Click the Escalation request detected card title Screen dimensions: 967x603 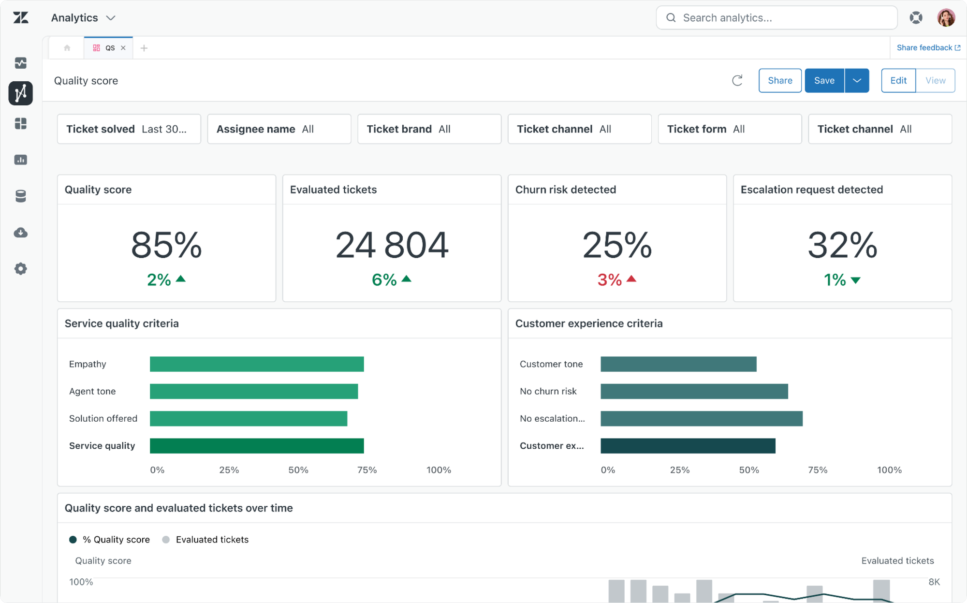812,190
